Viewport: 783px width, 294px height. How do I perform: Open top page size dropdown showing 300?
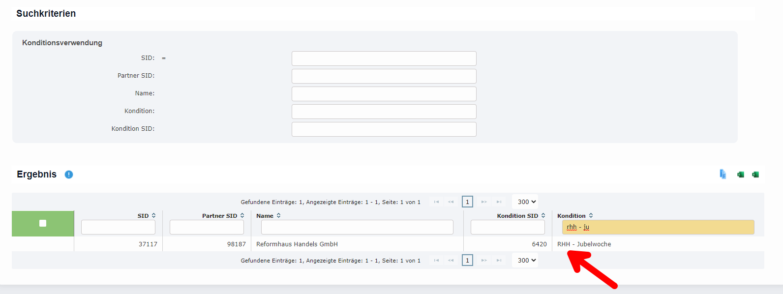pos(526,202)
